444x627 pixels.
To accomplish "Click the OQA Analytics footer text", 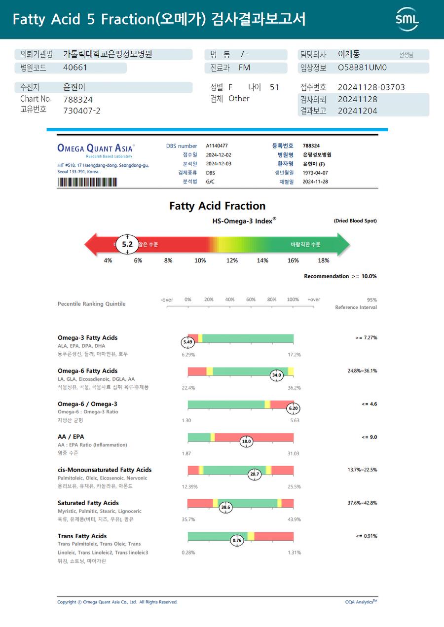I will click(361, 602).
